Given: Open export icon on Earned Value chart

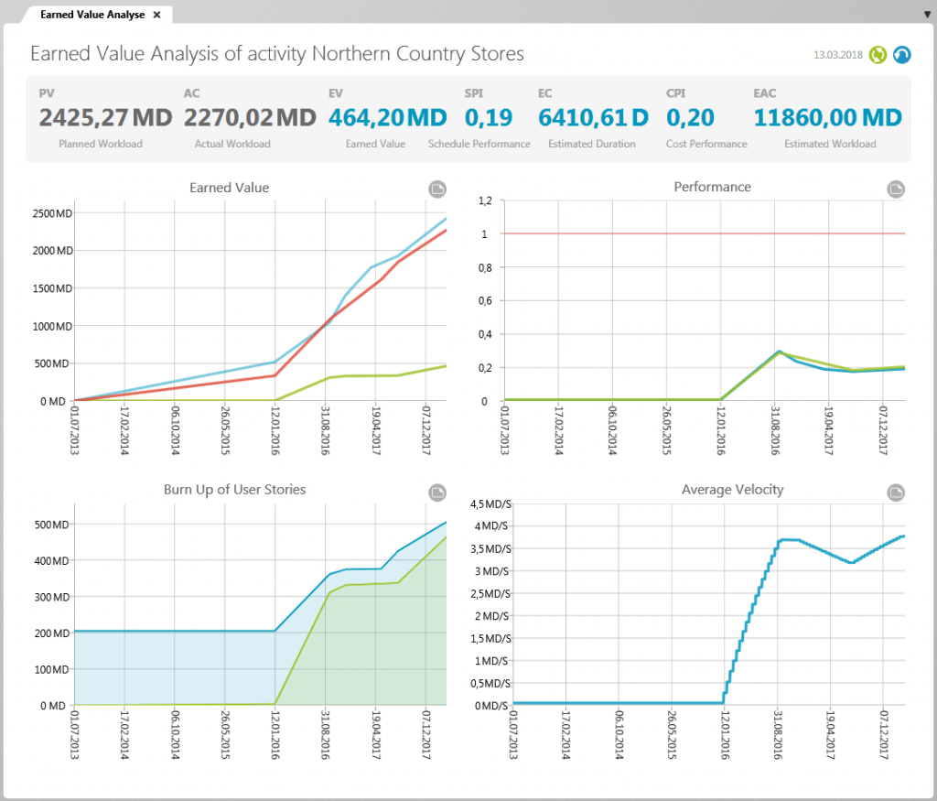Looking at the screenshot, I should coord(436,189).
